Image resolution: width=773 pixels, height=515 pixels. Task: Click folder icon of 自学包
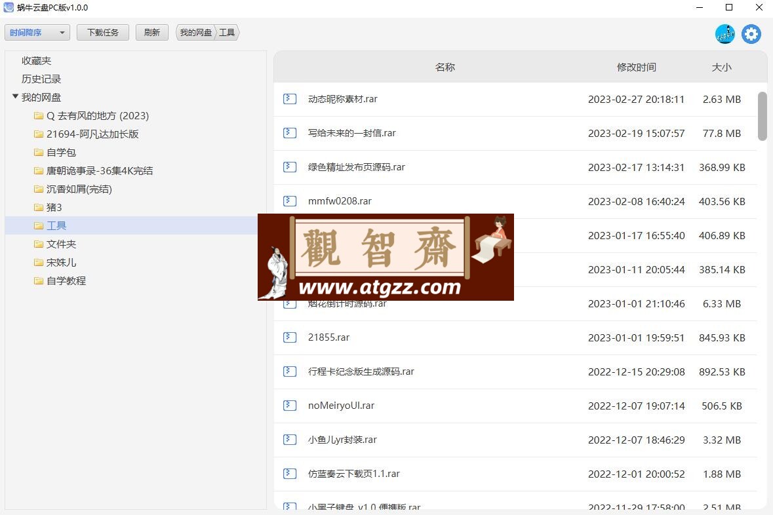[39, 152]
